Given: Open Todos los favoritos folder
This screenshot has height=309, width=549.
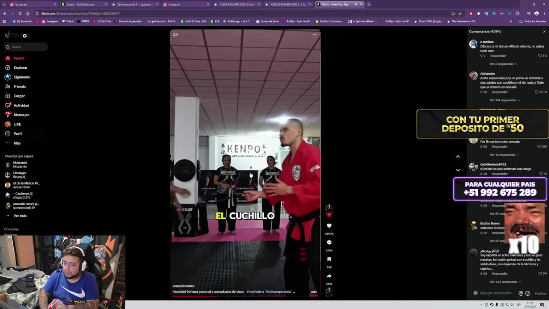Looking at the screenshot, I should pos(533,21).
